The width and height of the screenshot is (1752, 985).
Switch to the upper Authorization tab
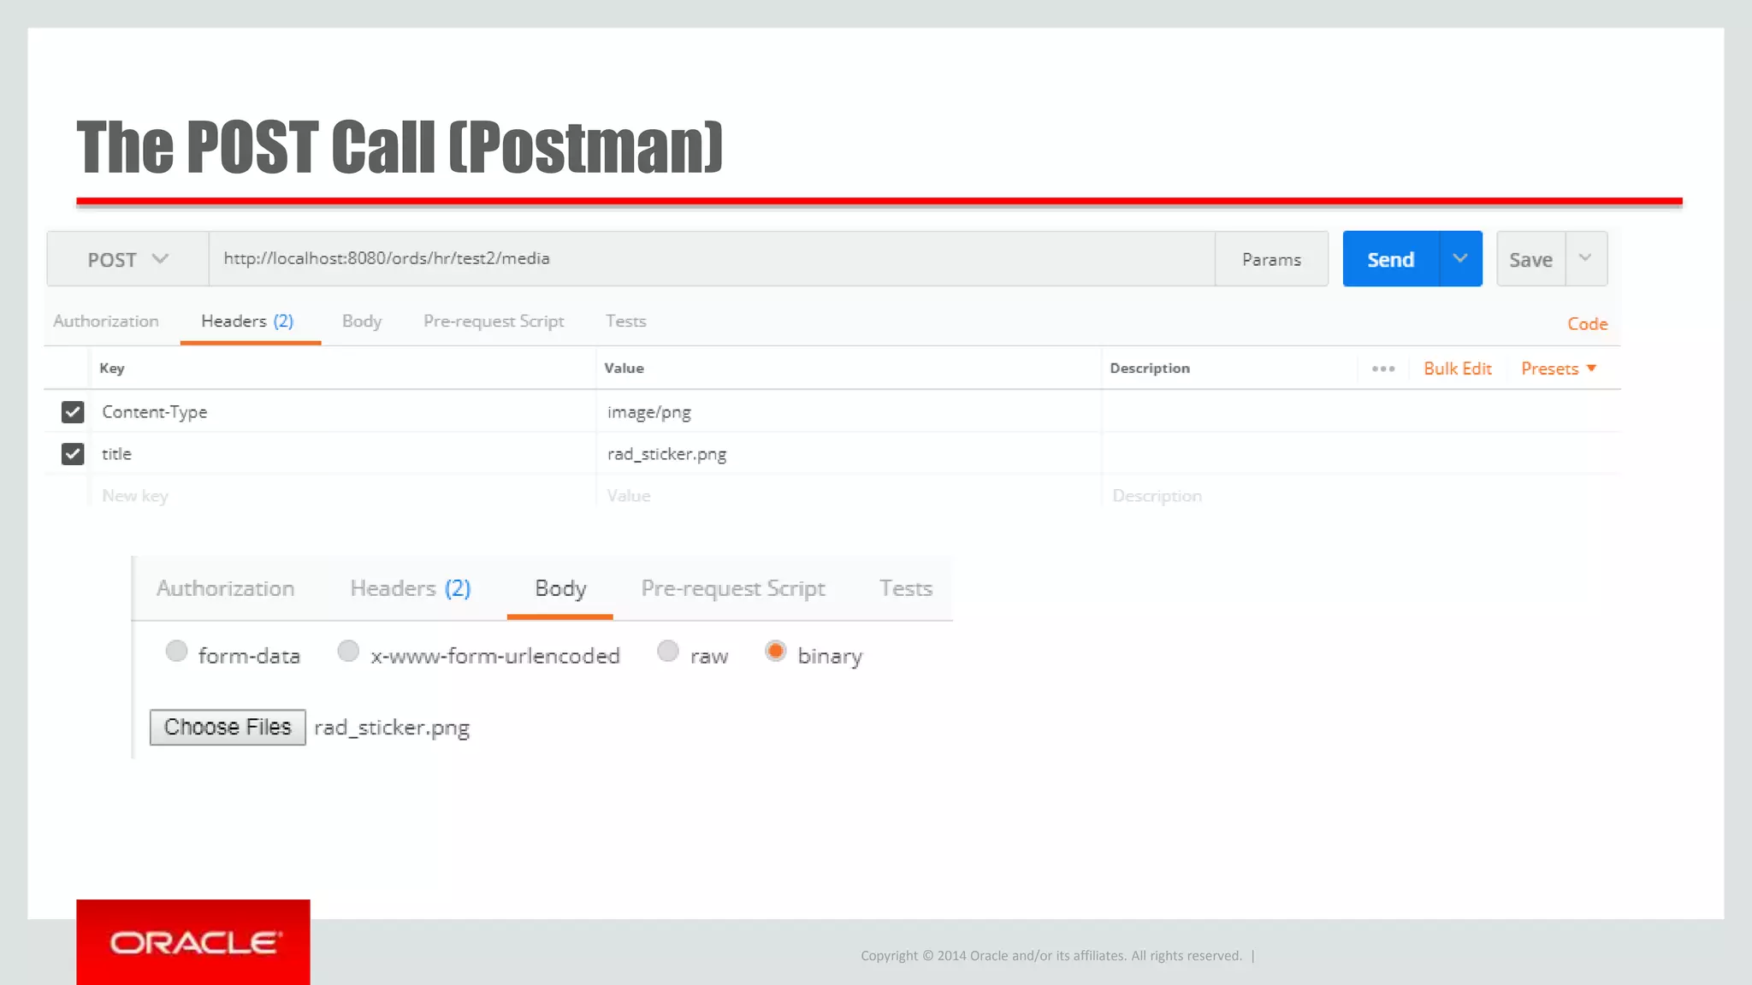tap(106, 321)
